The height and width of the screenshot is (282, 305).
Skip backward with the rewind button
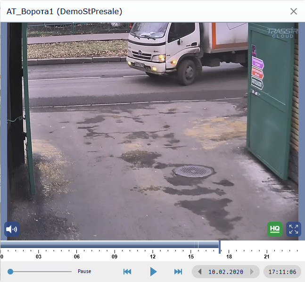127,272
